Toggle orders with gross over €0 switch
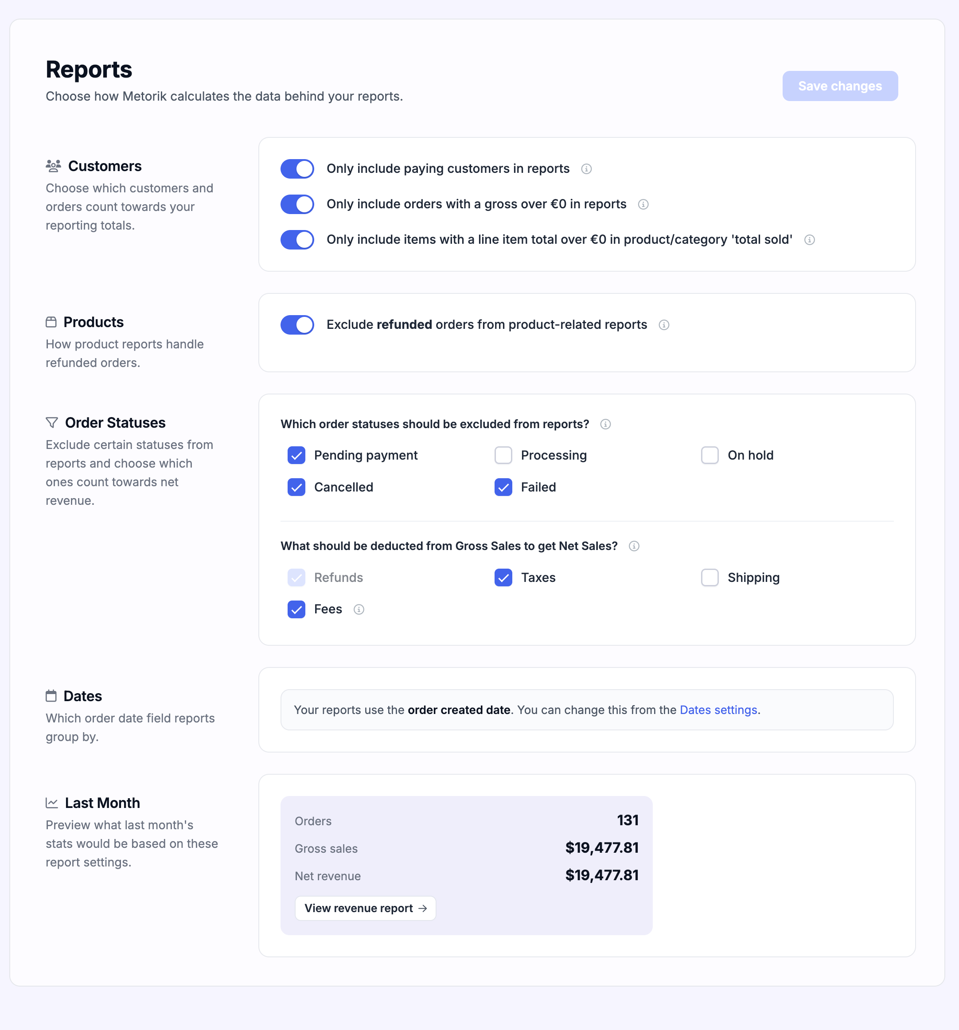 pos(297,204)
